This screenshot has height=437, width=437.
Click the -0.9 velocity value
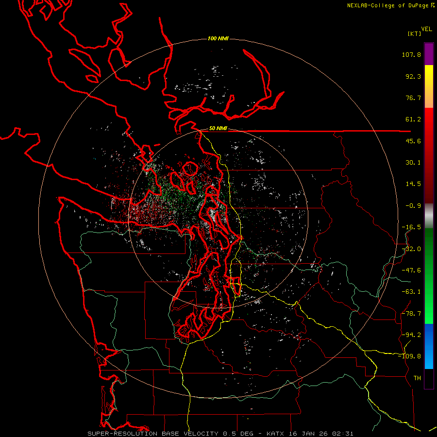point(413,206)
